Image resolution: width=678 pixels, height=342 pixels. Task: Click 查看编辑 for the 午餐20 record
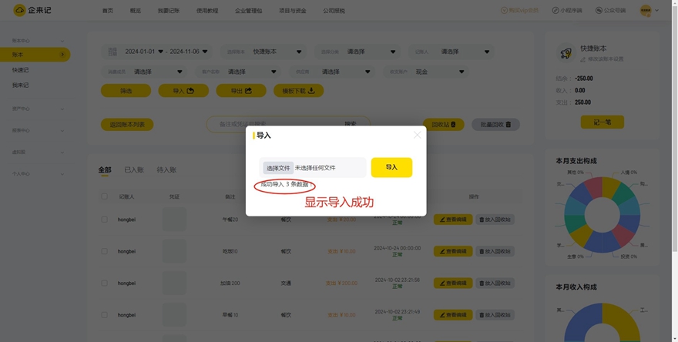[x=452, y=220]
